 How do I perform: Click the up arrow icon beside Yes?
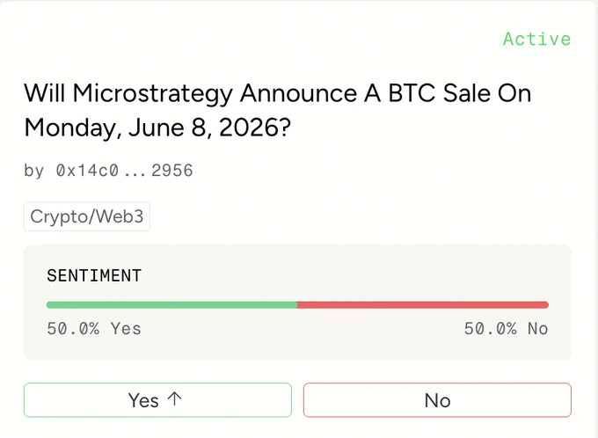click(175, 399)
